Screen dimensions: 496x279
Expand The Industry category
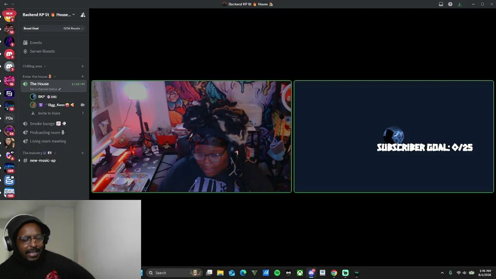39,153
